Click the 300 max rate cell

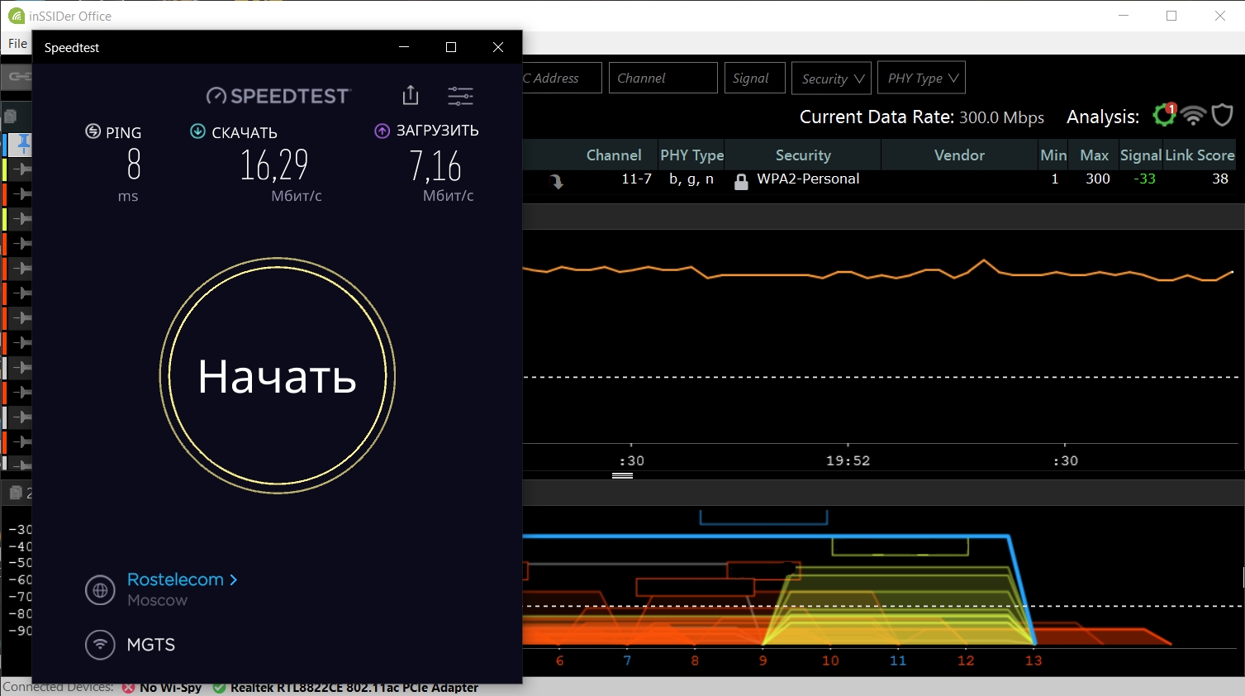coord(1098,179)
